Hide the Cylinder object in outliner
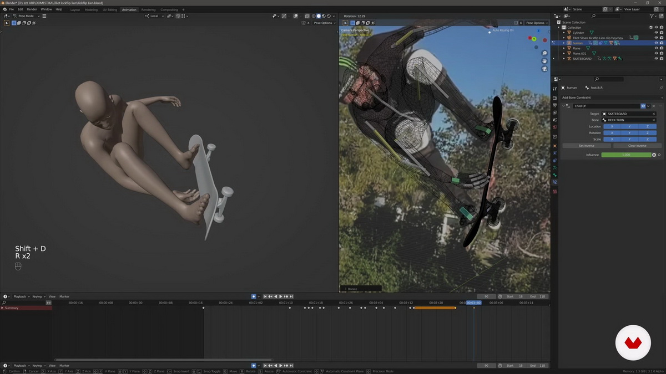This screenshot has width=666, height=374. (x=656, y=33)
